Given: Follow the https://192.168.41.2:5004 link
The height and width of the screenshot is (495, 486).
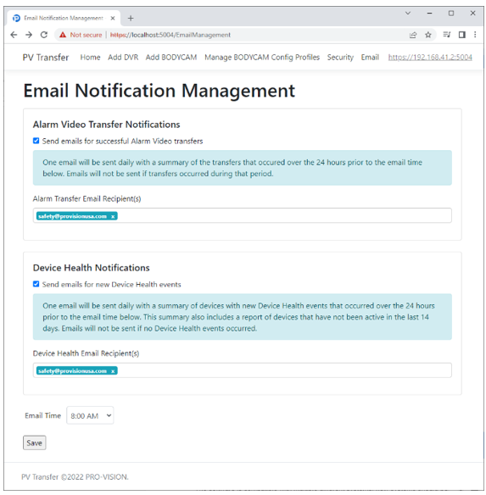Looking at the screenshot, I should (x=430, y=58).
